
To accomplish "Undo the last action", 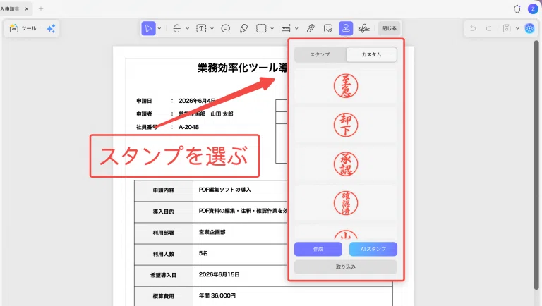I will [x=473, y=28].
